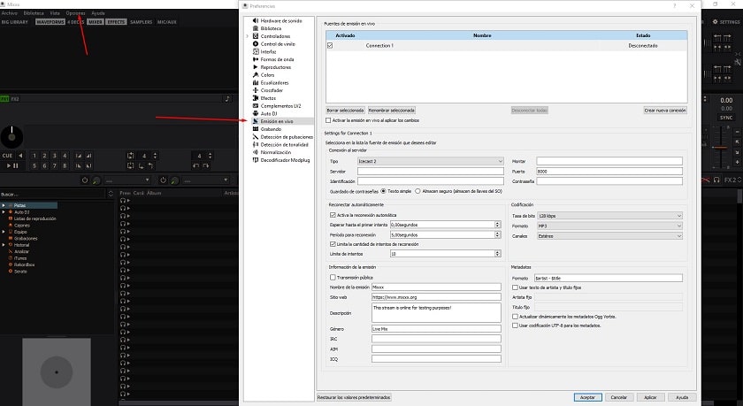743x406 pixels.
Task: Open Canales dropdown showing Estéreo
Action: pyautogui.click(x=609, y=236)
